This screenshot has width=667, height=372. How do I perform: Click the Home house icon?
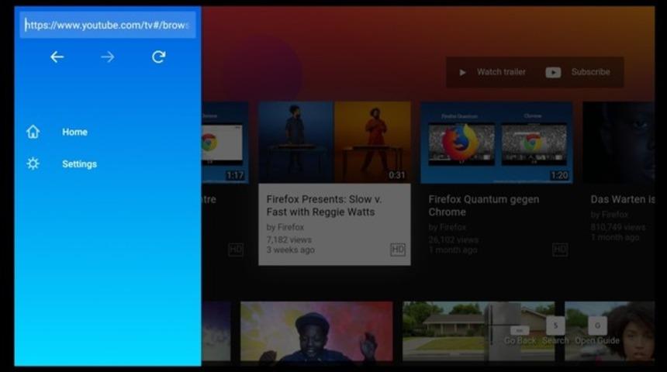point(33,132)
